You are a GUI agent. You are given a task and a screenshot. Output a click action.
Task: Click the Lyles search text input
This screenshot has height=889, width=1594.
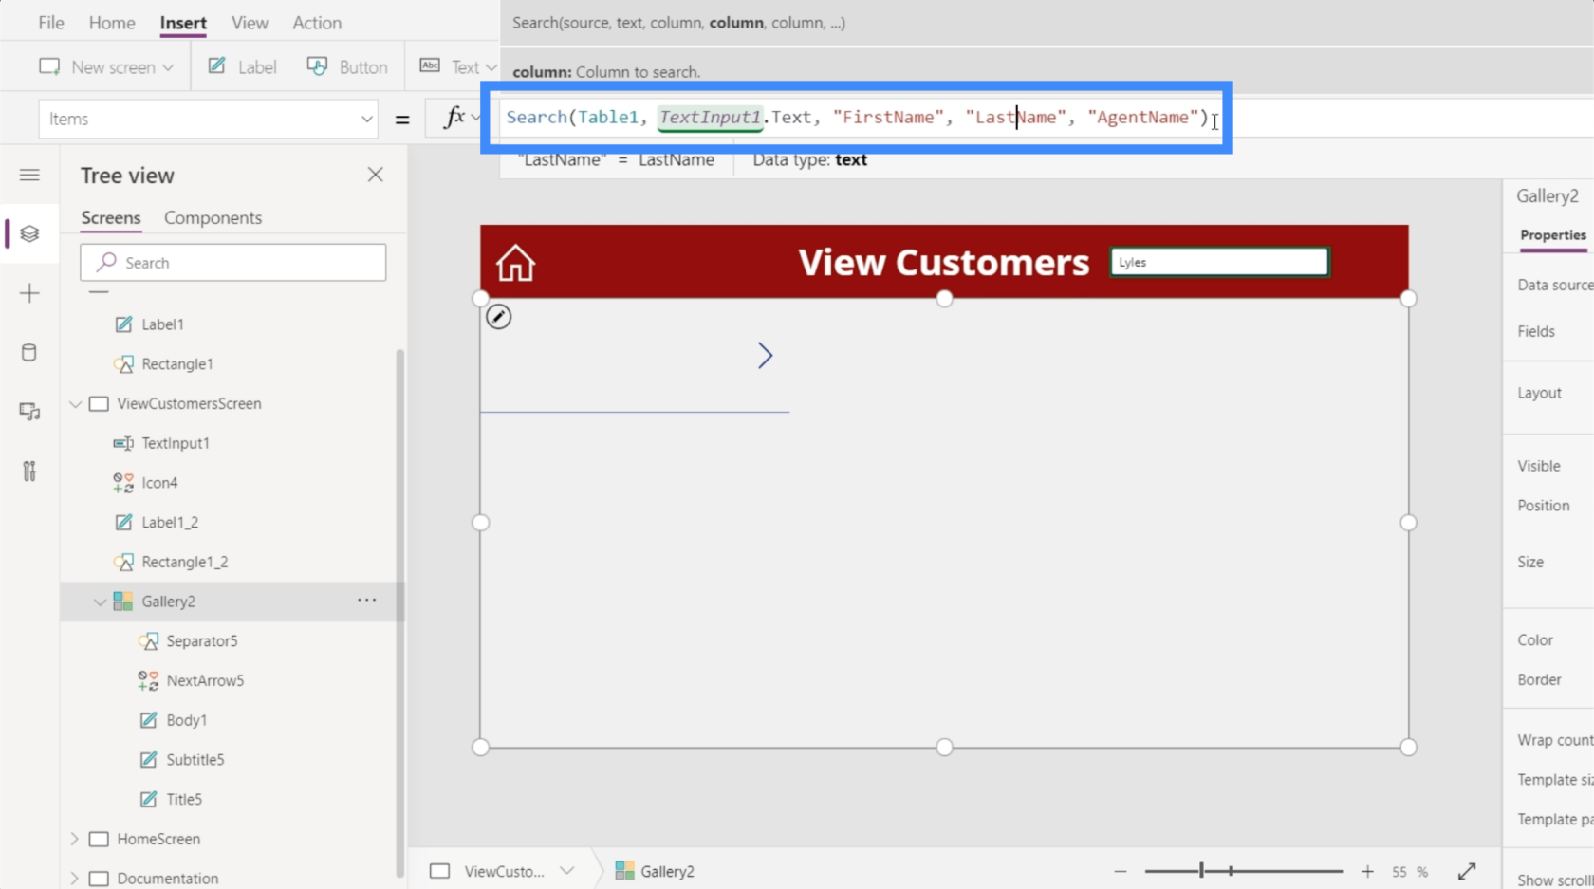pos(1219,262)
